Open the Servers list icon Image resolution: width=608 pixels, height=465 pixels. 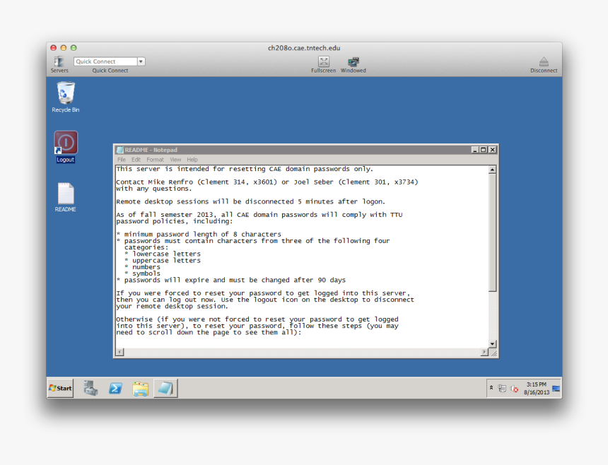tap(59, 62)
